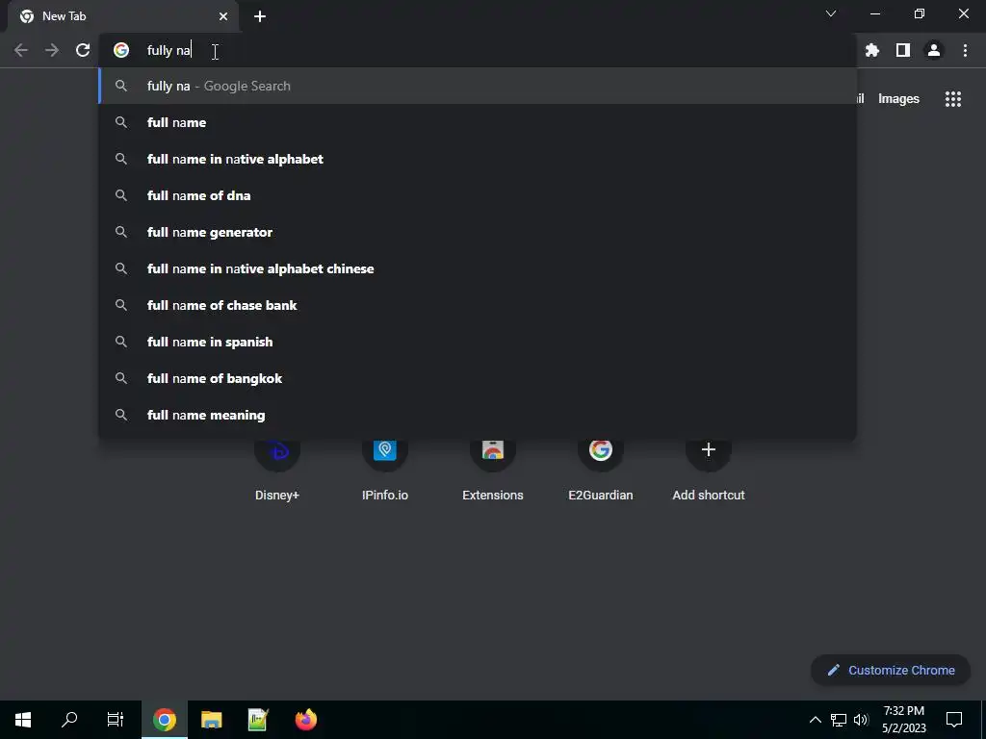This screenshot has height=739, width=986.
Task: Click the Google logo in address bar
Action: (121, 50)
